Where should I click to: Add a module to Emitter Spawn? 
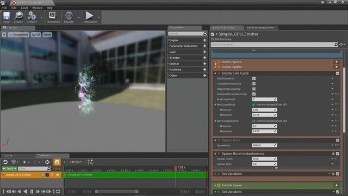pos(337,62)
